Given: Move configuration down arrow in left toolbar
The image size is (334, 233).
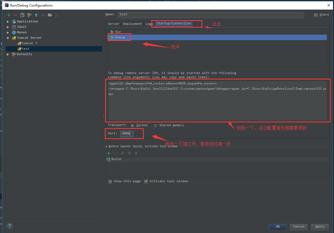Looking at the screenshot, I should pyautogui.click(x=43, y=15).
